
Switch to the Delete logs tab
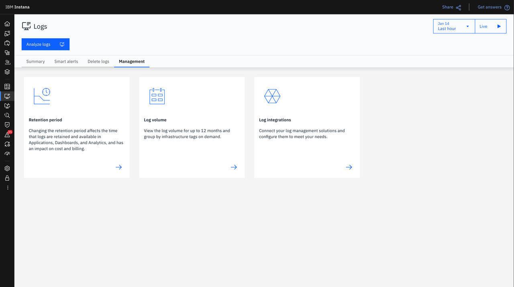tap(98, 61)
